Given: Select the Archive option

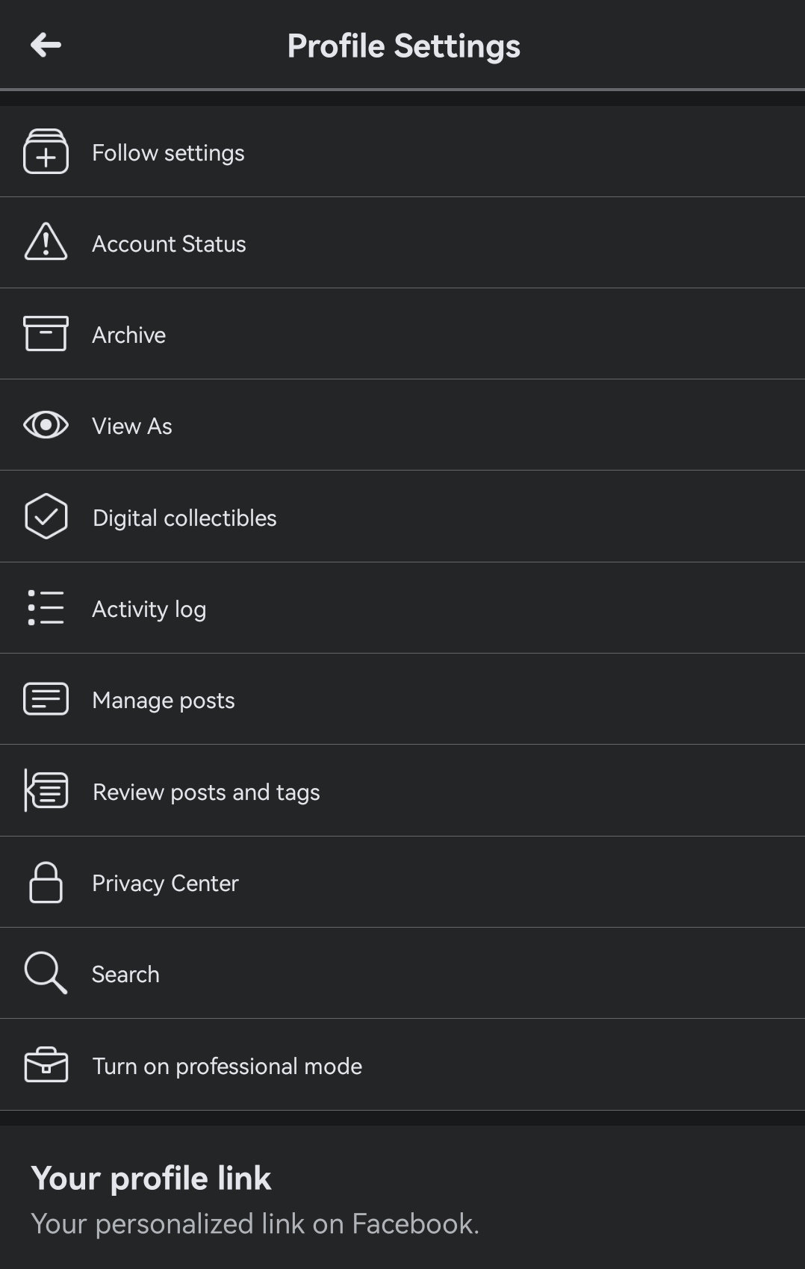Looking at the screenshot, I should [x=402, y=334].
